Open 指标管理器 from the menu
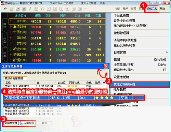 coord(121,33)
